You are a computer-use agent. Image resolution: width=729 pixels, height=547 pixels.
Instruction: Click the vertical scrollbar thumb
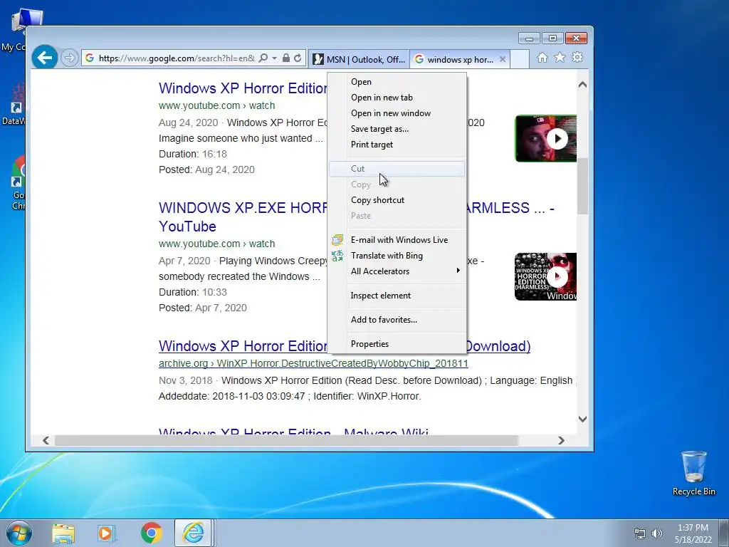pos(582,187)
